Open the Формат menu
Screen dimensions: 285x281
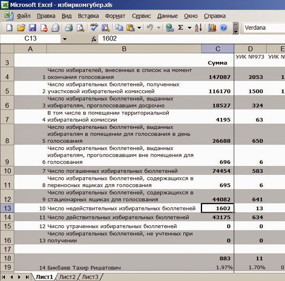point(115,16)
